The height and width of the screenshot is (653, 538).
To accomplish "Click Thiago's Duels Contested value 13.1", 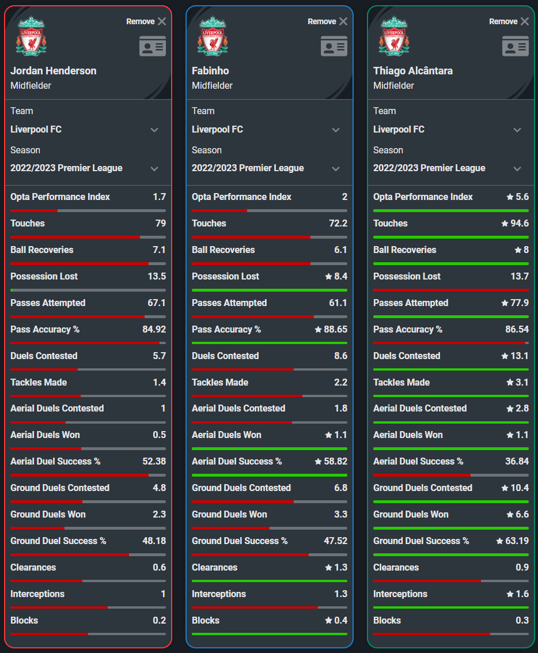I will (x=520, y=356).
